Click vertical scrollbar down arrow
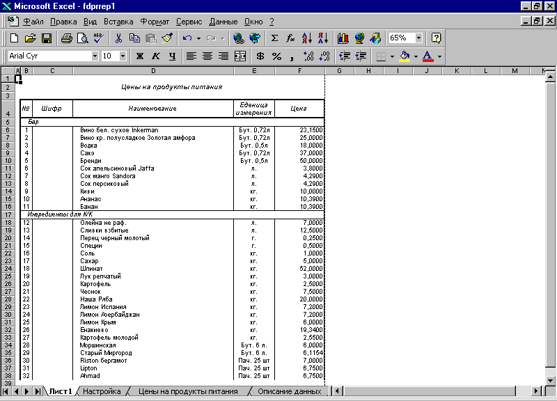The image size is (557, 401). point(550,380)
